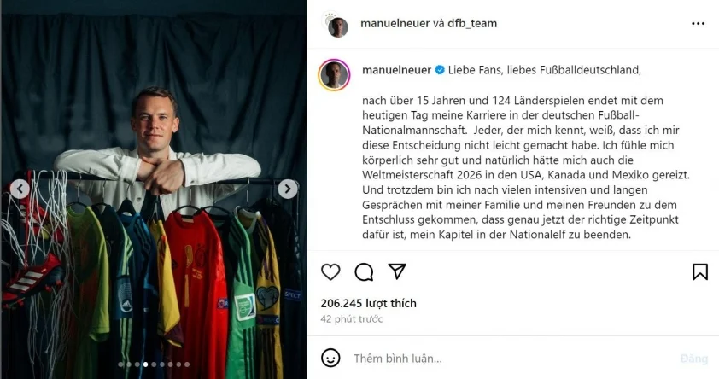Go to next photo in carousel
The image size is (719, 379).
[289, 189]
